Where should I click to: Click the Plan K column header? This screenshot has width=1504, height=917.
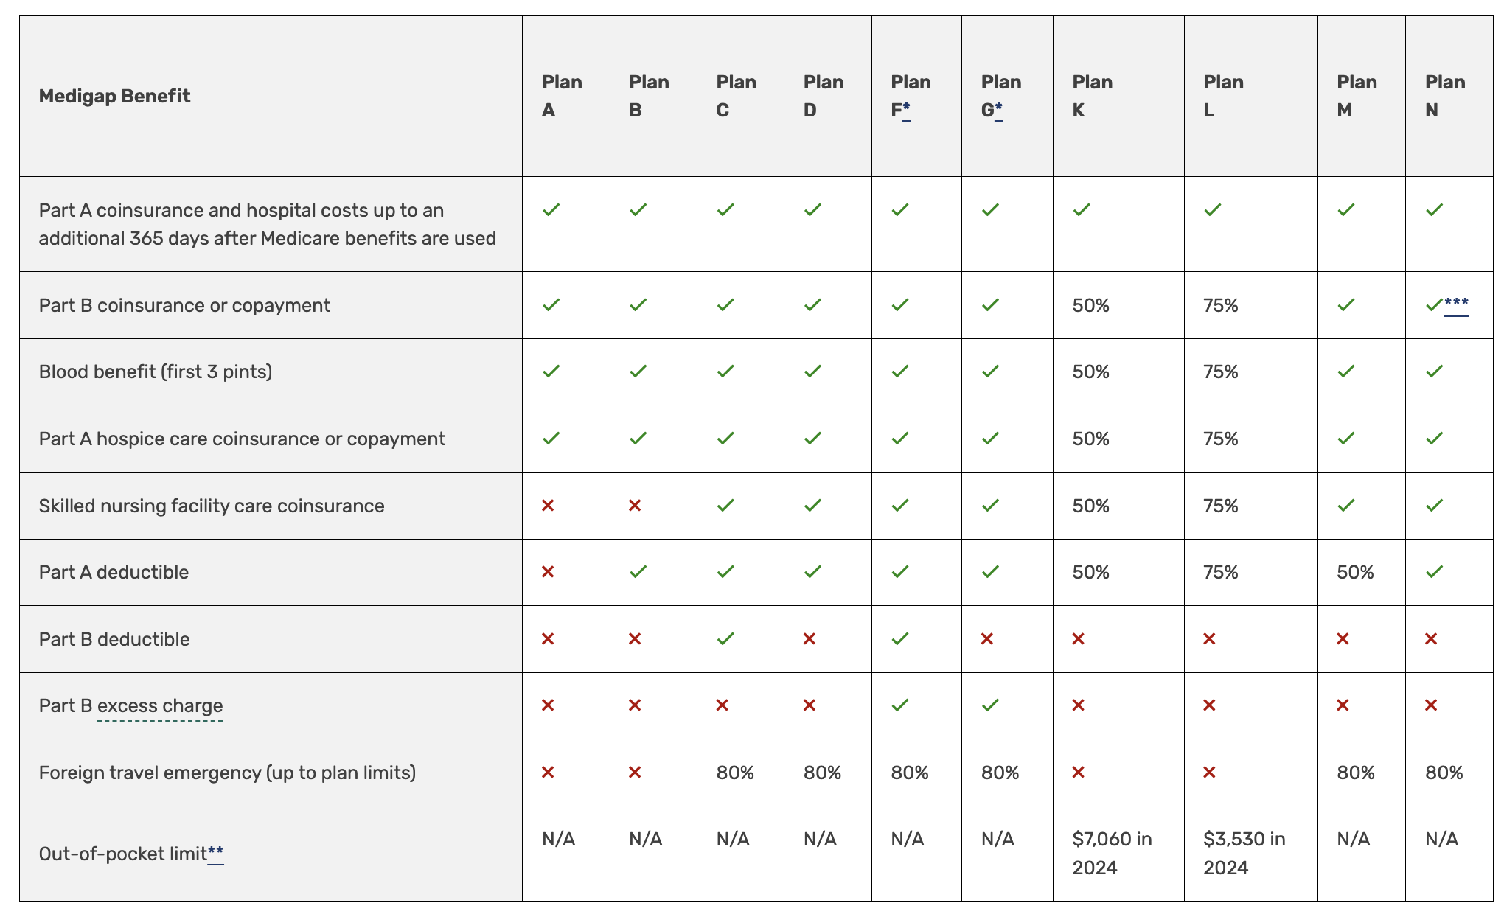click(1092, 96)
